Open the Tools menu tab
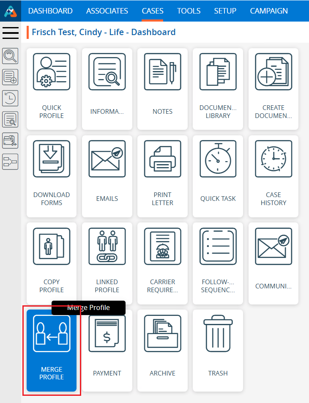The width and height of the screenshot is (309, 403). click(189, 11)
